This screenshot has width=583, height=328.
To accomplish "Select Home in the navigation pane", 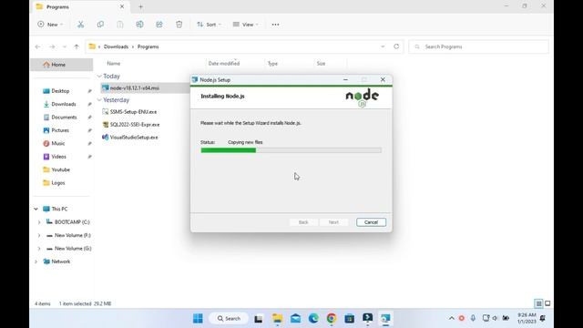I will coord(62,65).
